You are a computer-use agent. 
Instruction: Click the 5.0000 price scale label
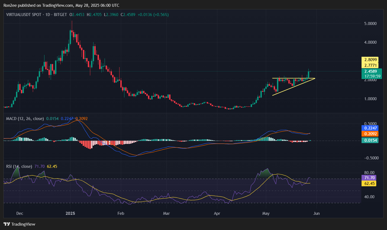click(371, 24)
